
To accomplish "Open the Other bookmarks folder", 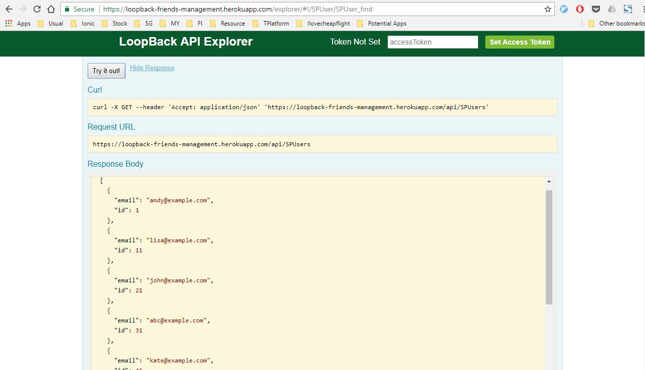I will [616, 24].
